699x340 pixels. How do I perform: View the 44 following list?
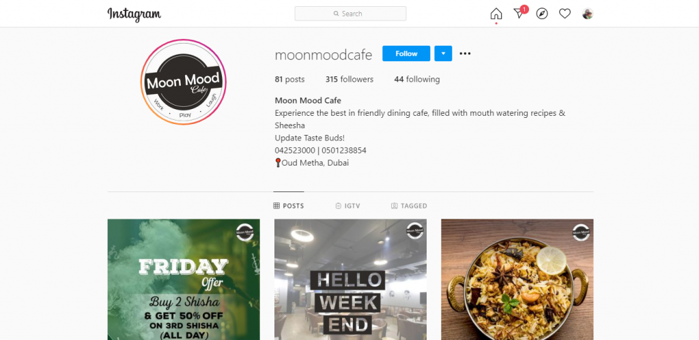tap(417, 79)
